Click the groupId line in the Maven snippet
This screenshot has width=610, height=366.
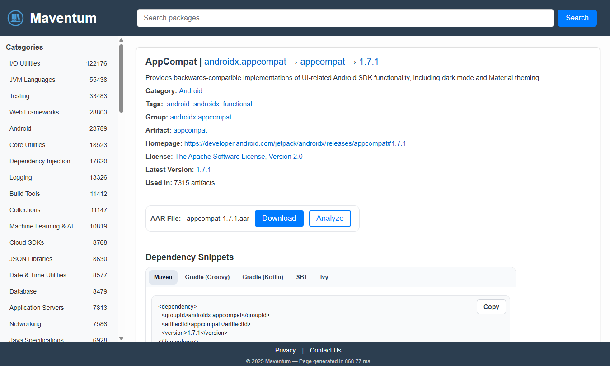pyautogui.click(x=216, y=315)
